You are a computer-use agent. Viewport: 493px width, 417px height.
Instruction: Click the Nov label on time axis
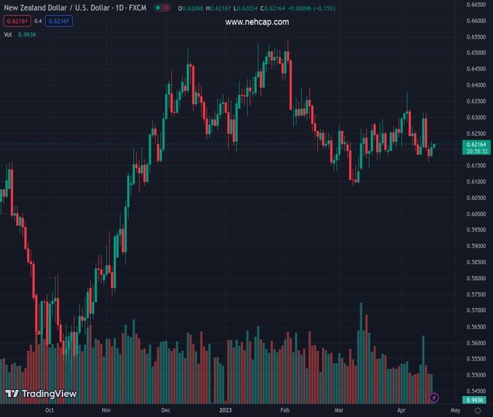(106, 411)
